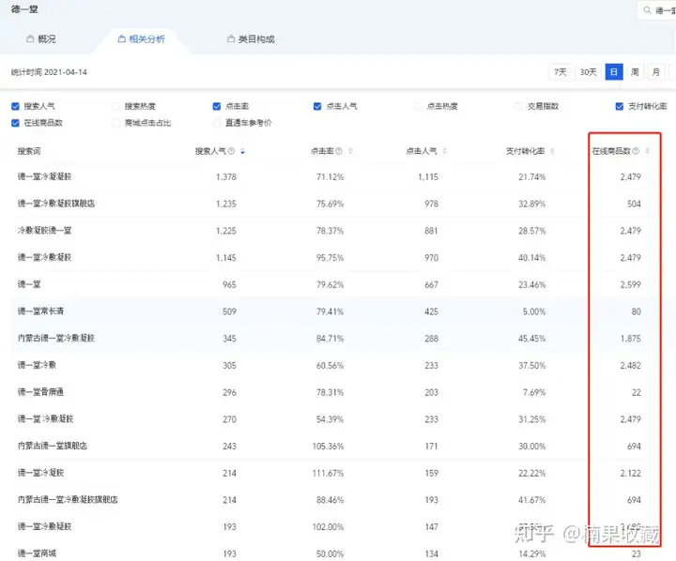Click keyword 德一堂常长清
Viewport: 676px width, 561px height.
click(x=40, y=311)
